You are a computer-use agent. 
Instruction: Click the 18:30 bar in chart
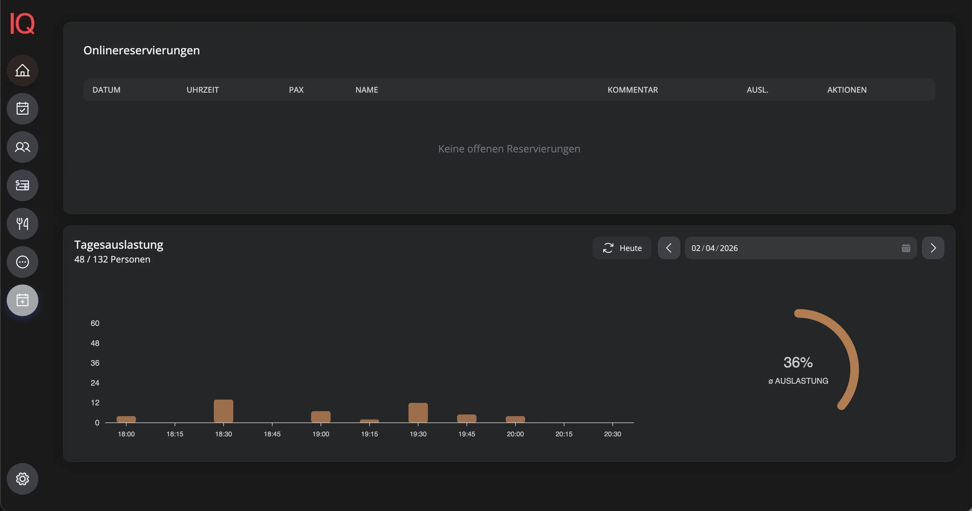(223, 411)
